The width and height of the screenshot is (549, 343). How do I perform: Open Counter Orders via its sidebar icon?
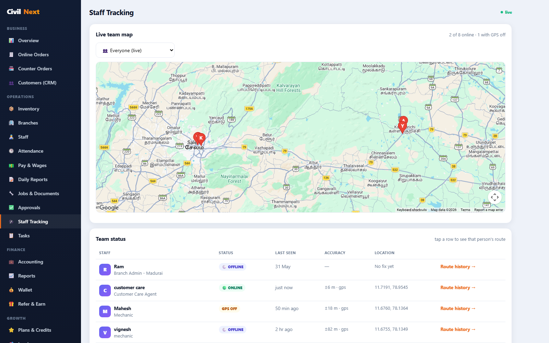coord(11,69)
